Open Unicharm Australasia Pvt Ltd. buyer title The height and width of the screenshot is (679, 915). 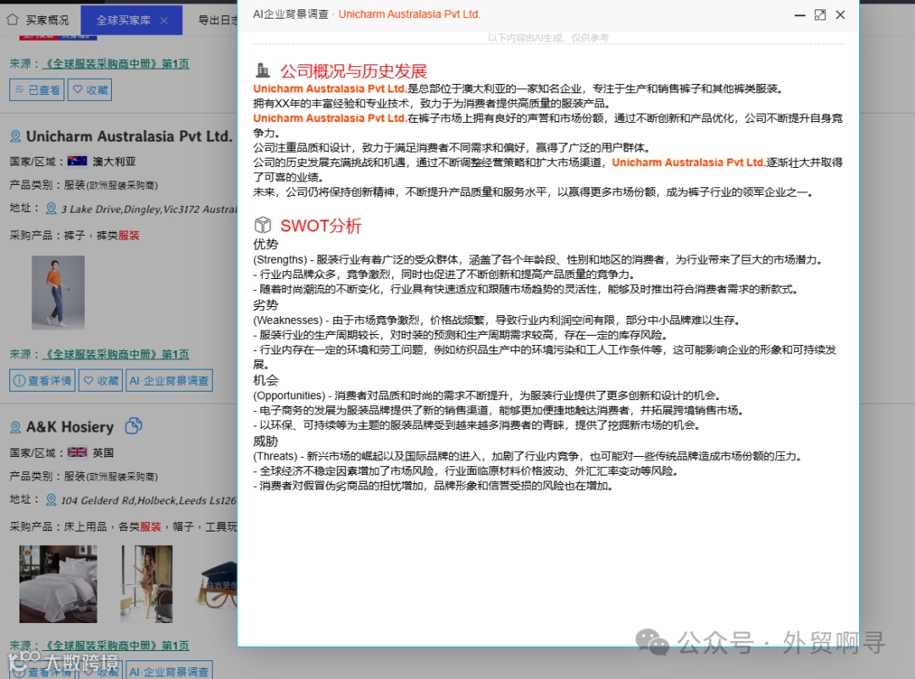[129, 136]
